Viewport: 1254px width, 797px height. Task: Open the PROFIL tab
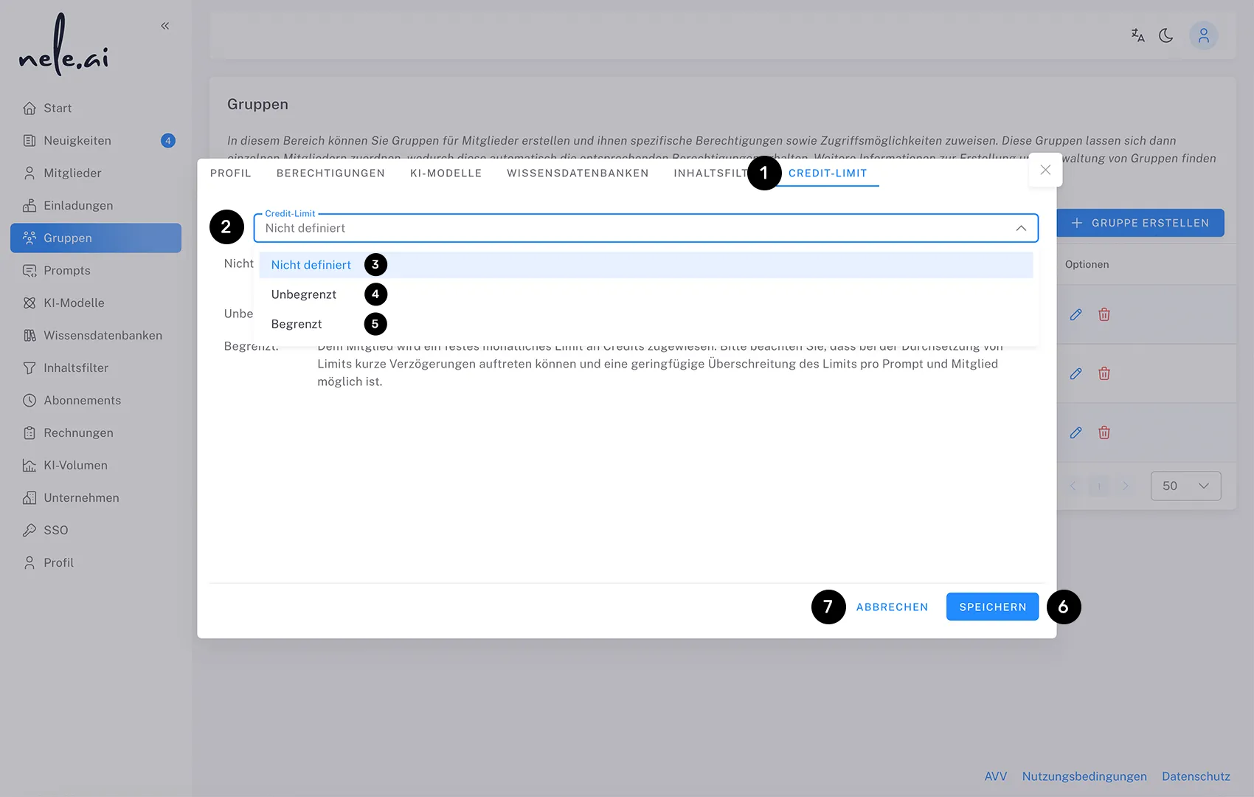coord(230,173)
